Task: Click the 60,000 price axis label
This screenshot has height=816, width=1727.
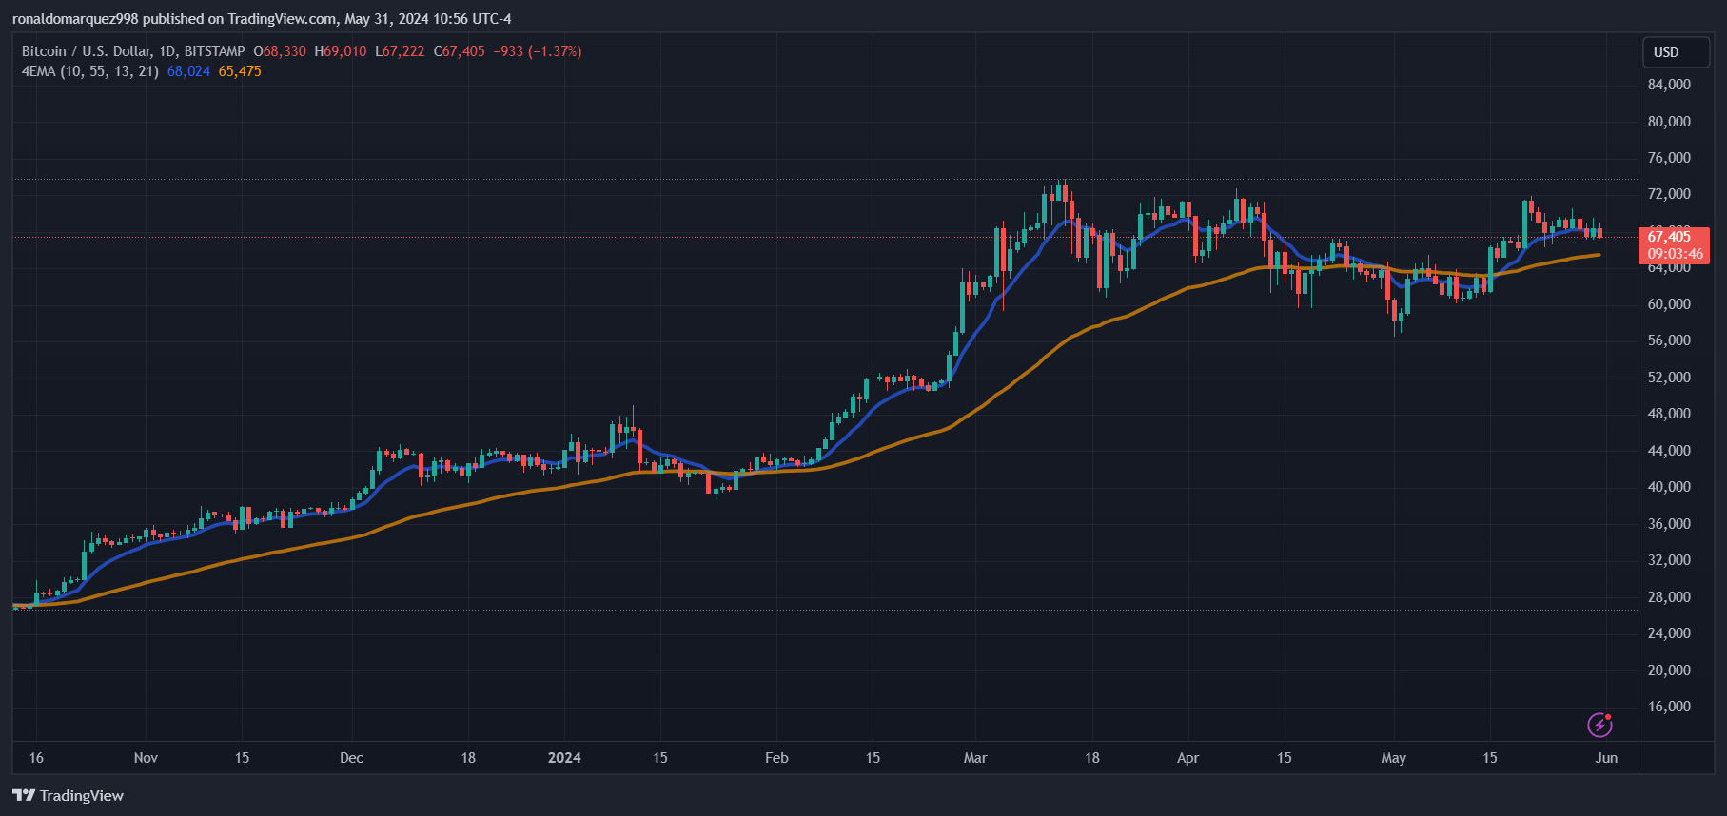Action: (1669, 304)
